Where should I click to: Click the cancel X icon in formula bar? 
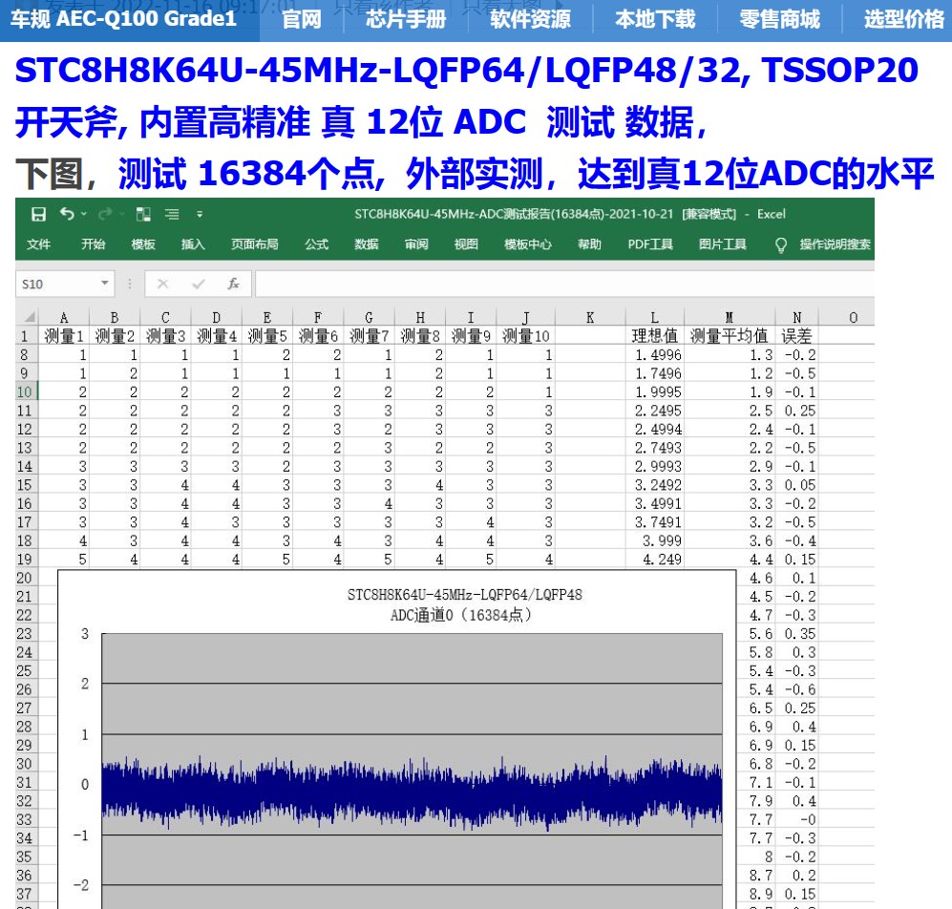click(162, 284)
